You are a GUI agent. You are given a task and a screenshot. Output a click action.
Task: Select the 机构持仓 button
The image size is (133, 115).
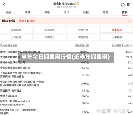pos(50,37)
